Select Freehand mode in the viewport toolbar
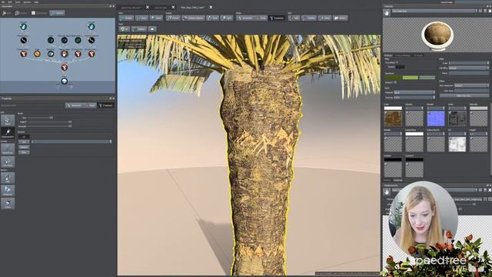This screenshot has width=492, height=277. pyautogui.click(x=277, y=18)
